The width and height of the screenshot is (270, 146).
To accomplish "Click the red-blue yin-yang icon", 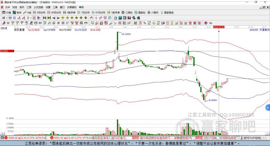I will coord(206,23).
